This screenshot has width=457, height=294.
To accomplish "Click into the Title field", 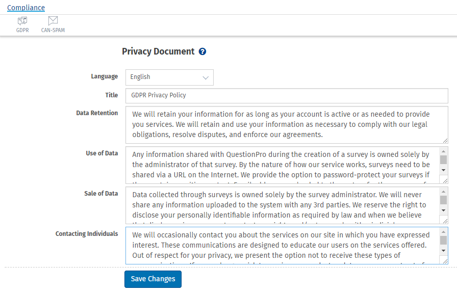I will (x=286, y=95).
